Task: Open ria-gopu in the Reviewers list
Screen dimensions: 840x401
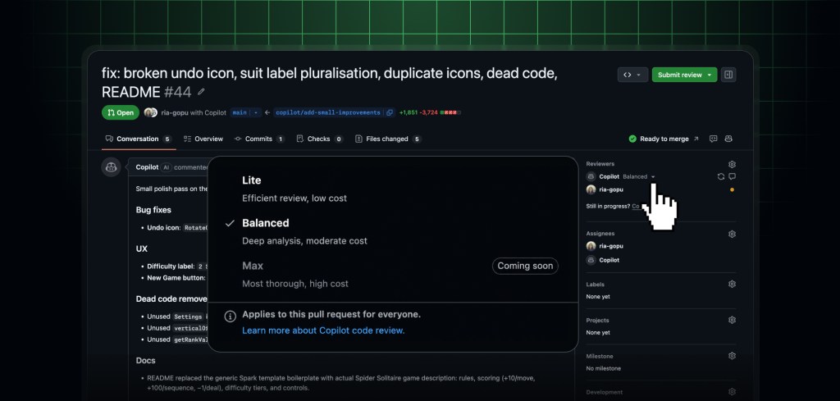Action: click(610, 189)
